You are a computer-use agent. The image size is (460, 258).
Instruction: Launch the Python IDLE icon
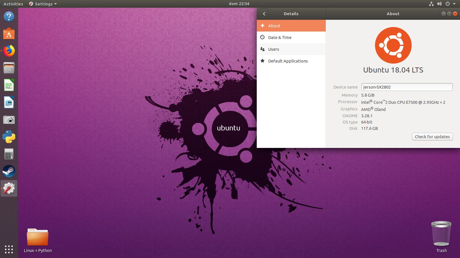click(x=9, y=137)
